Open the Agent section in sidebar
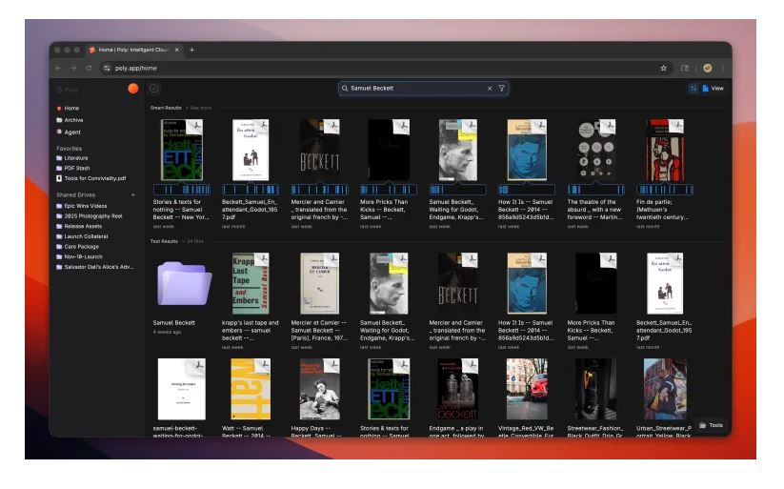The width and height of the screenshot is (784, 489). click(69, 132)
